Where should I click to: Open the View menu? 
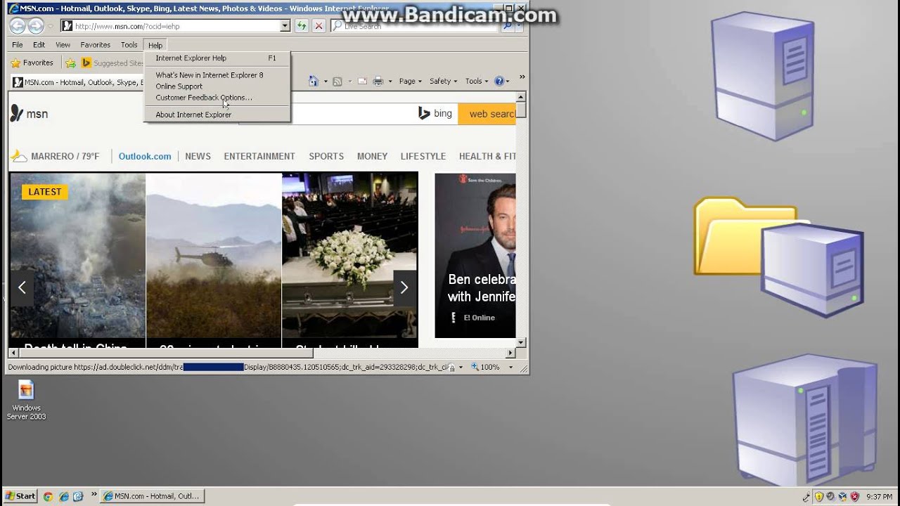pos(63,45)
